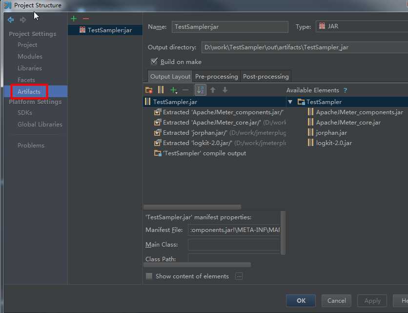Image resolution: width=408 pixels, height=313 pixels.
Task: Click TestSampler module folder icon in Available Elements
Action: (301, 102)
